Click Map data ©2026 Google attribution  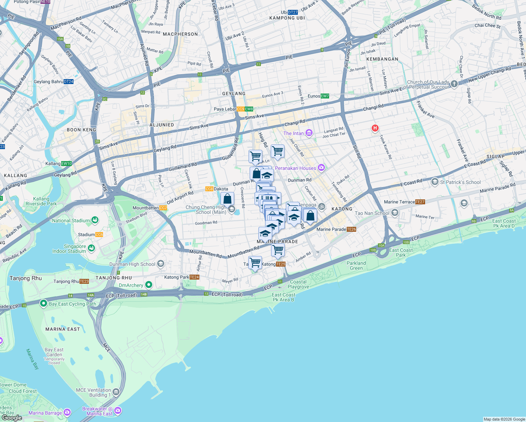coord(504,419)
